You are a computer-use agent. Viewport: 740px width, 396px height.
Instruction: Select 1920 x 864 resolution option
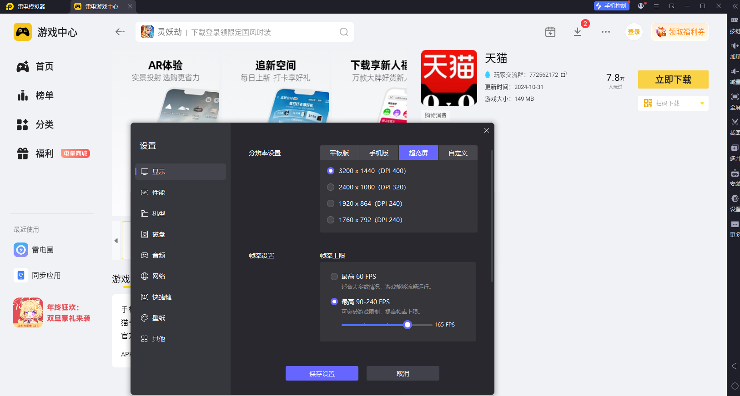(x=331, y=203)
